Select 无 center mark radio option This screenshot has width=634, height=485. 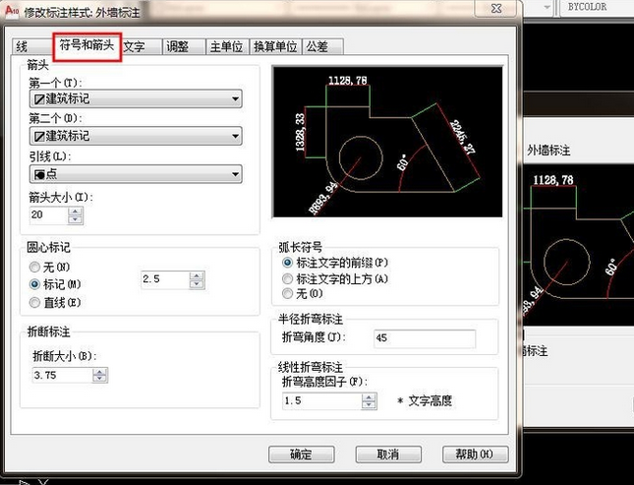click(35, 267)
